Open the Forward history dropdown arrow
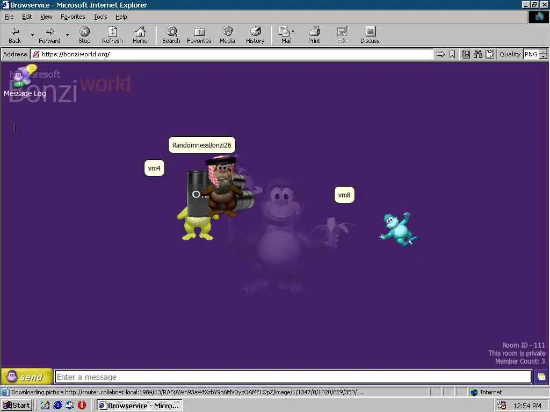Image resolution: width=550 pixels, height=412 pixels. pyautogui.click(x=67, y=35)
